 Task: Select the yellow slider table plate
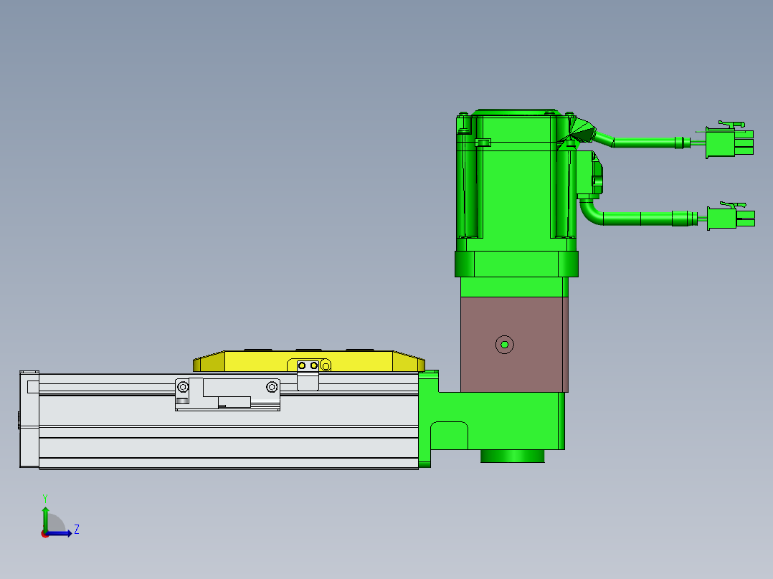308,361
